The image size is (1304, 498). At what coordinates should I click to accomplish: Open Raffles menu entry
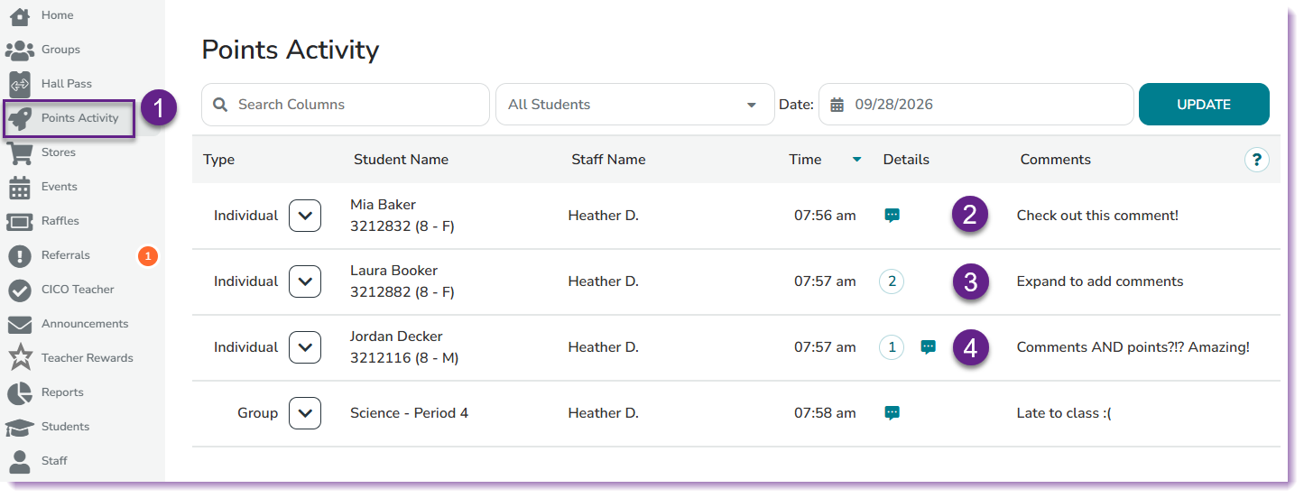(x=60, y=221)
